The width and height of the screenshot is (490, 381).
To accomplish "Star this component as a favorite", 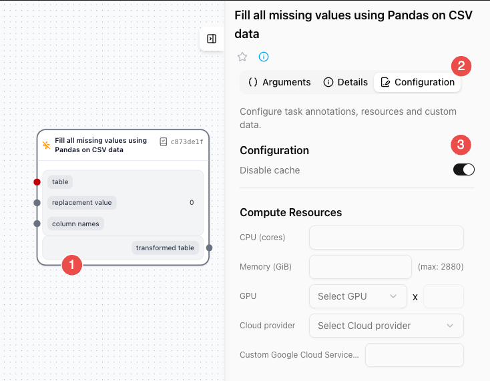I will click(242, 57).
